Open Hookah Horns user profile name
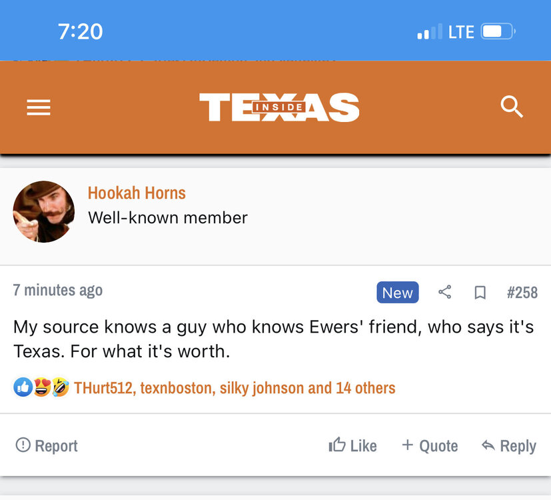 pos(137,193)
